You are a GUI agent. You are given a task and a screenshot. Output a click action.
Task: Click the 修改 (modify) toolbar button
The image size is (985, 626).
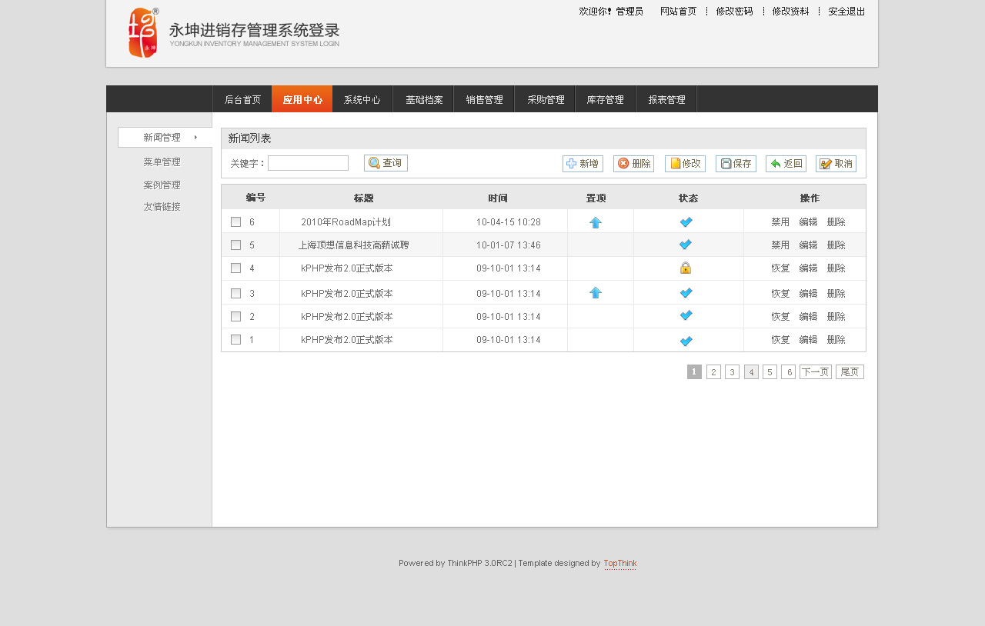tap(685, 164)
